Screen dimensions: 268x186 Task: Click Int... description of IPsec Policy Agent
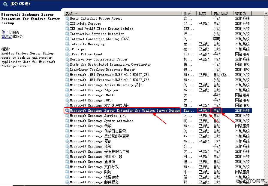[x=189, y=54]
